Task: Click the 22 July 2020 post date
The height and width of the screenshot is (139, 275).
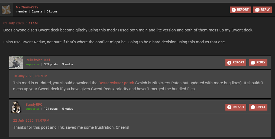Action: pos(31,121)
